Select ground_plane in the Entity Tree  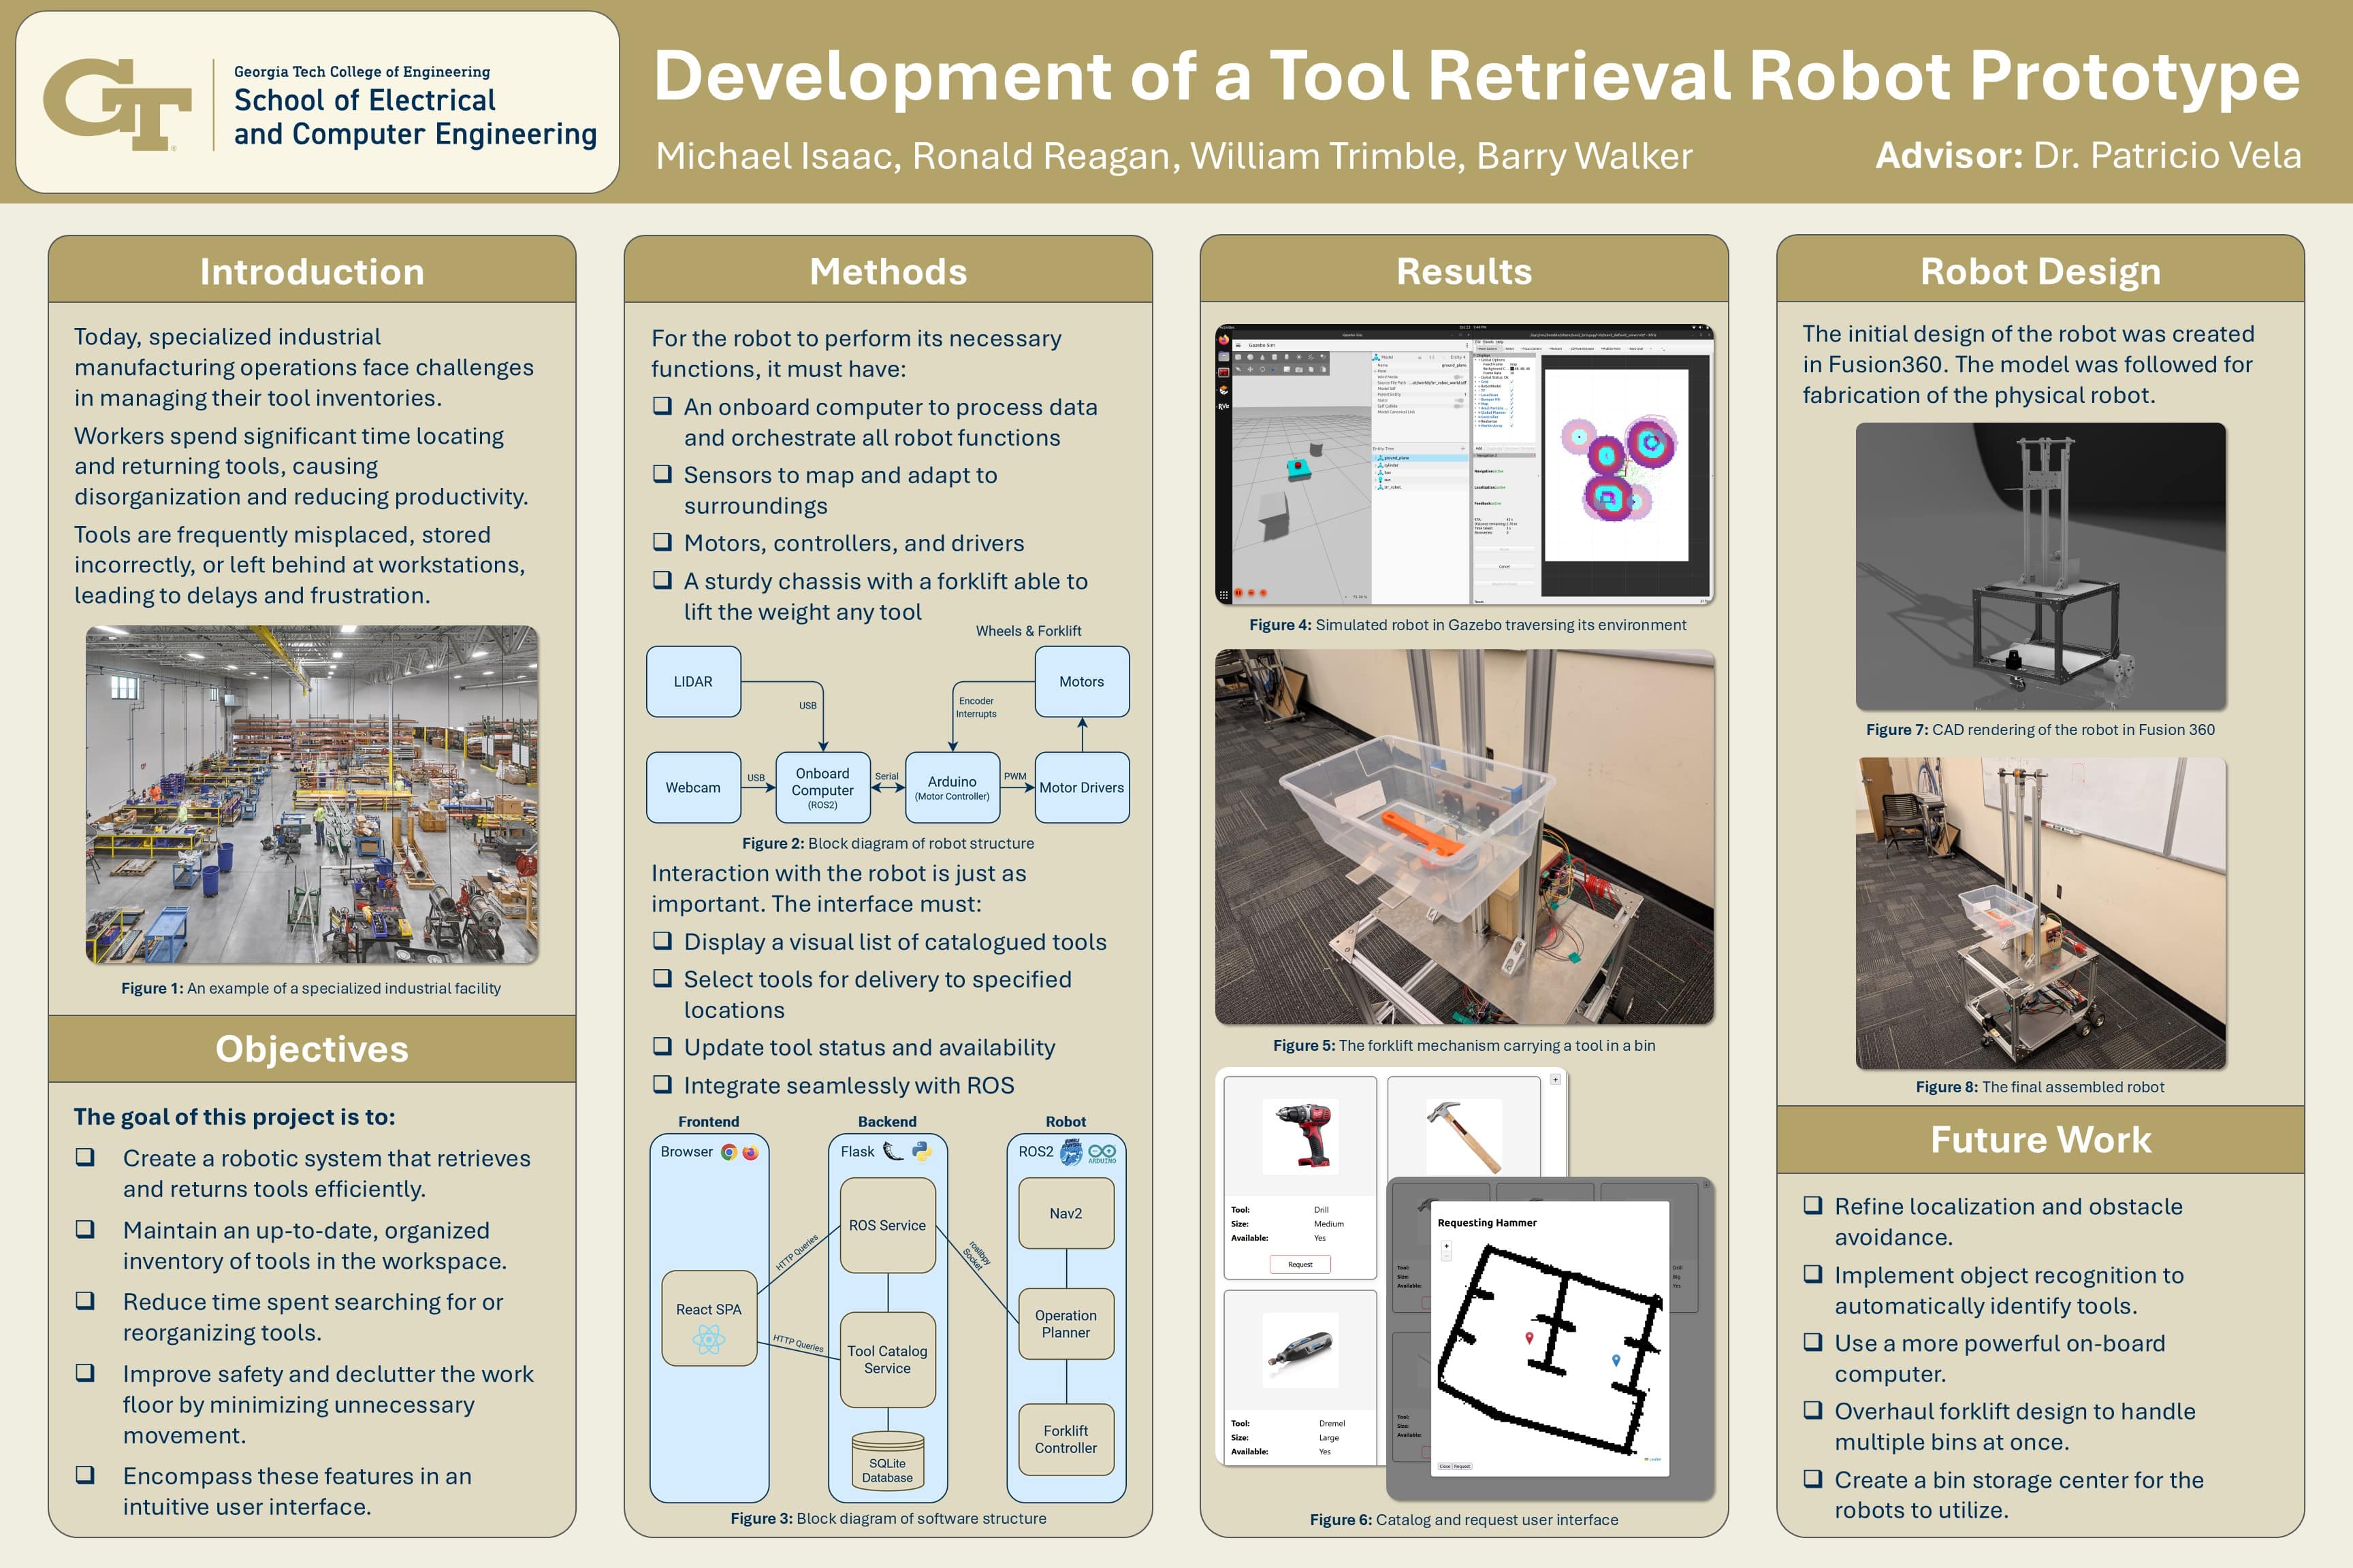1396,458
